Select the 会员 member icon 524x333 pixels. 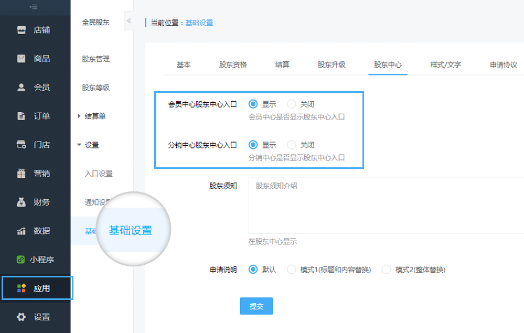(x=22, y=87)
